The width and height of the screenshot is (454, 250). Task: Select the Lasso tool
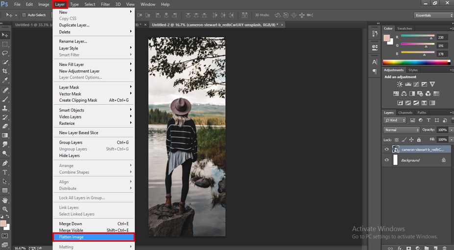(5, 53)
